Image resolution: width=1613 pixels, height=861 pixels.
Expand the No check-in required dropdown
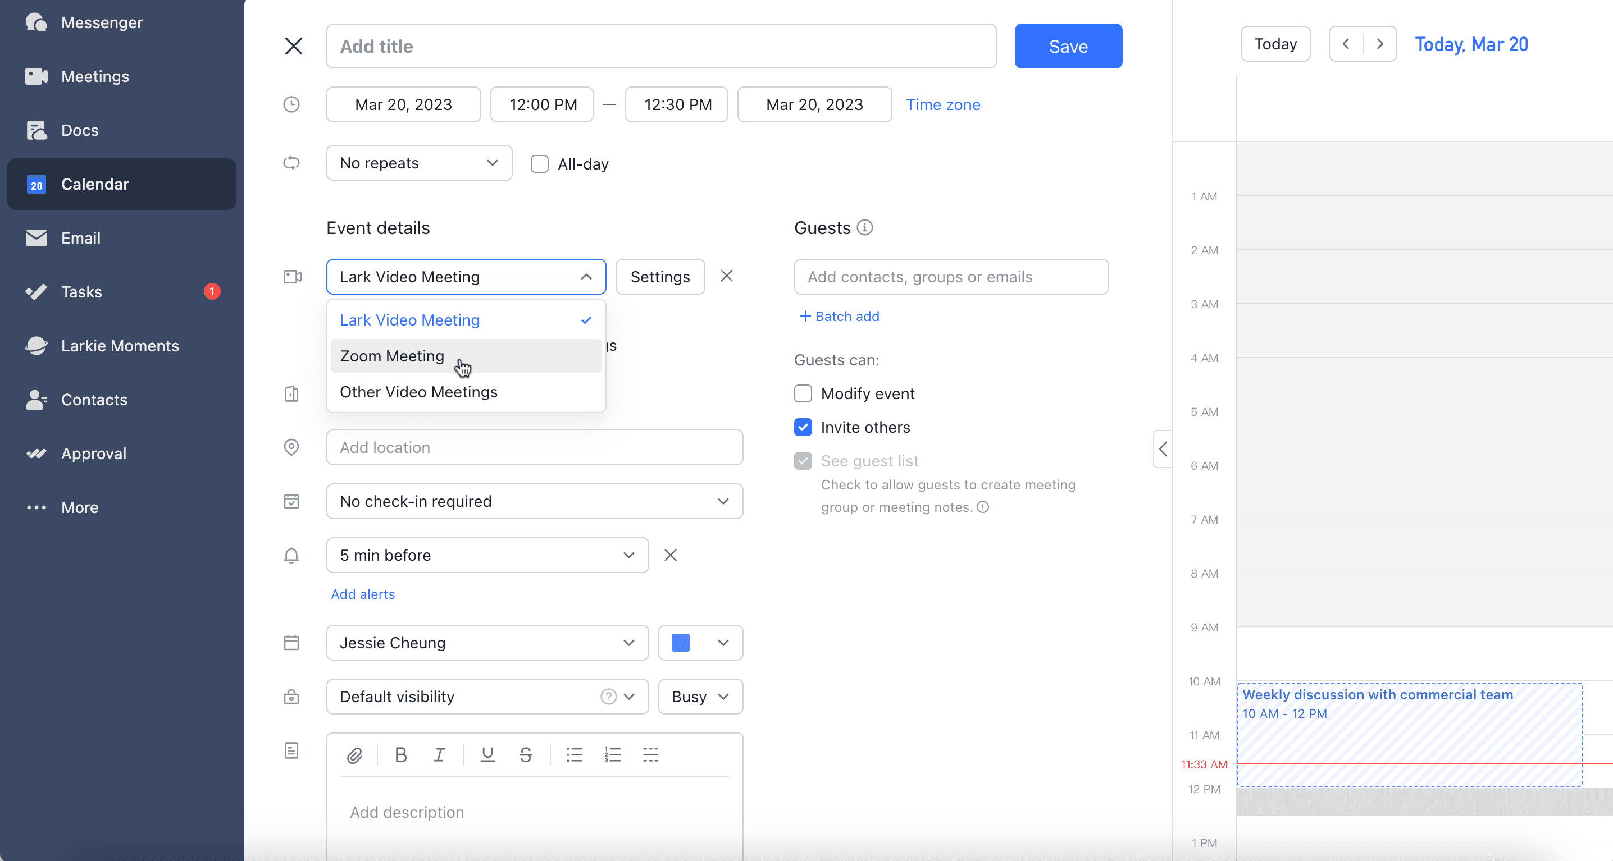click(x=534, y=501)
